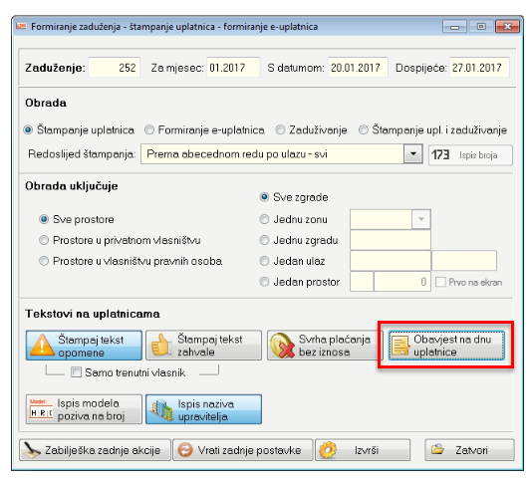The height and width of the screenshot is (481, 529).
Task: Click Obavjest na dnu uplatnice note icon
Action: (x=400, y=346)
